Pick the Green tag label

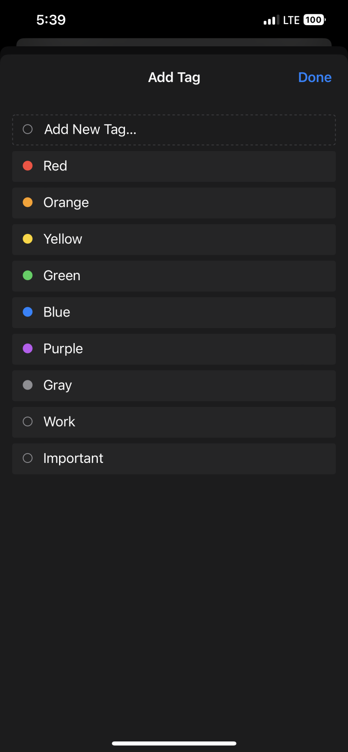click(62, 276)
